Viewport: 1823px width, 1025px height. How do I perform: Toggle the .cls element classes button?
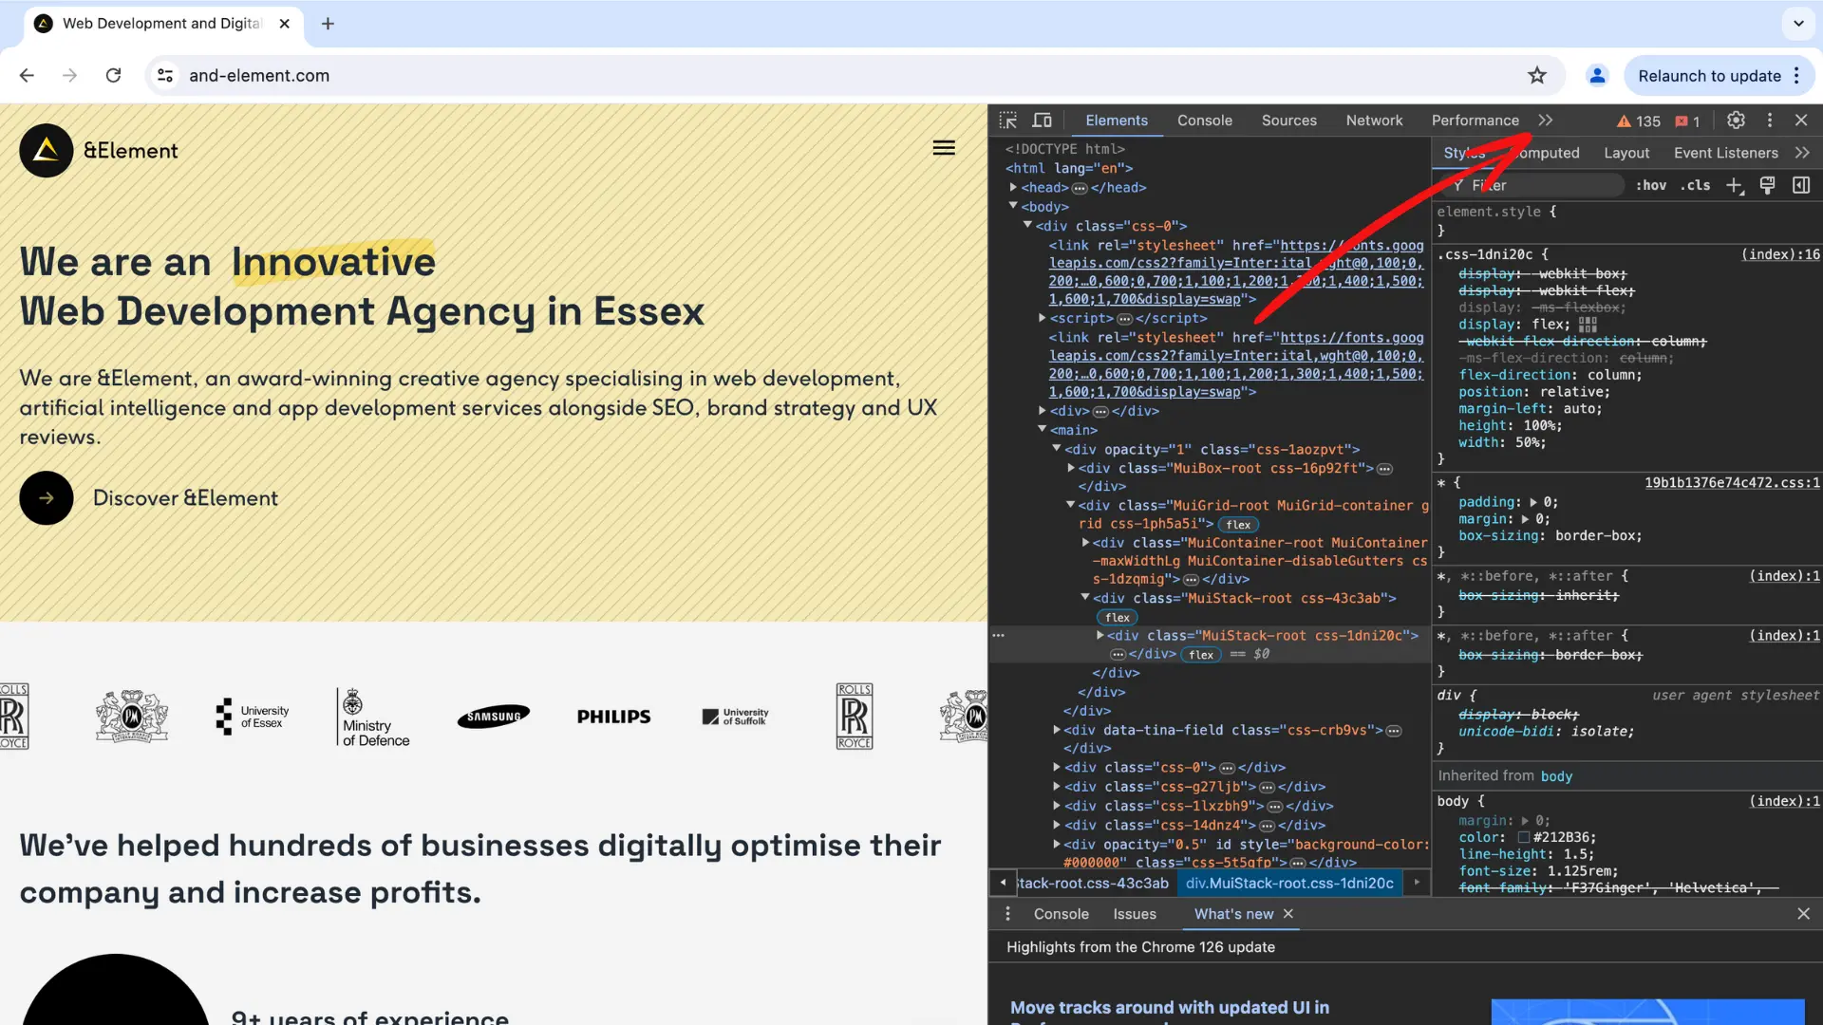(x=1695, y=186)
